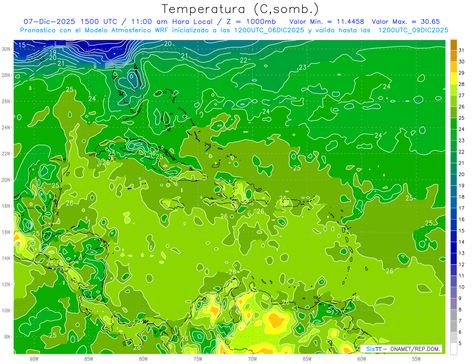The image size is (472, 364).
Task: Click the 15 contour label on the map
Action: click(x=22, y=45)
